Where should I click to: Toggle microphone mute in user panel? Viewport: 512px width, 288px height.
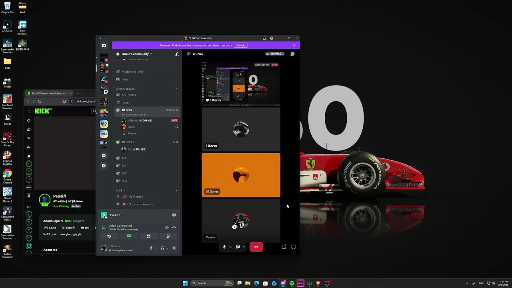click(151, 248)
